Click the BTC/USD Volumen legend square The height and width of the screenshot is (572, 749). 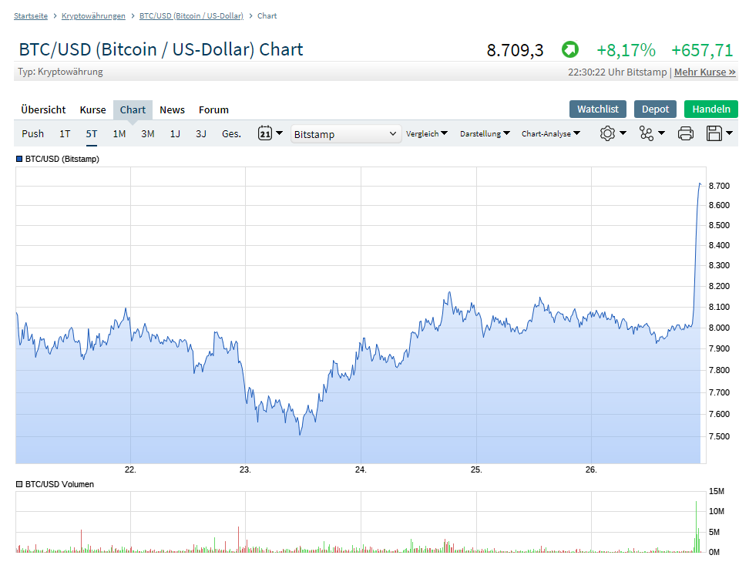pos(19,484)
